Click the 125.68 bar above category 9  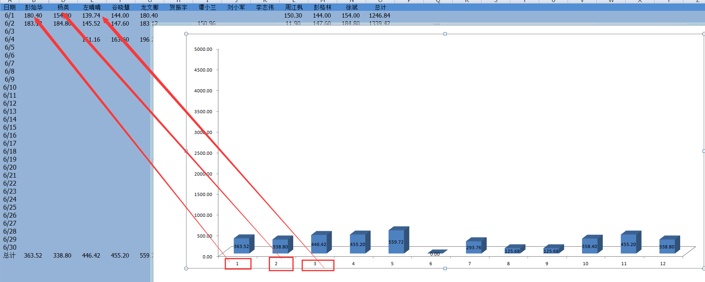pyautogui.click(x=553, y=249)
